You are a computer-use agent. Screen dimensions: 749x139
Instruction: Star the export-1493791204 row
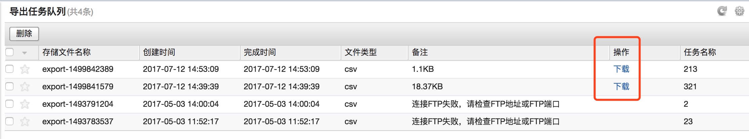coord(25,104)
